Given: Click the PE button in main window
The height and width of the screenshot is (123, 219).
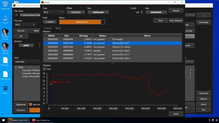Looking at the screenshot, I should pos(21,36).
